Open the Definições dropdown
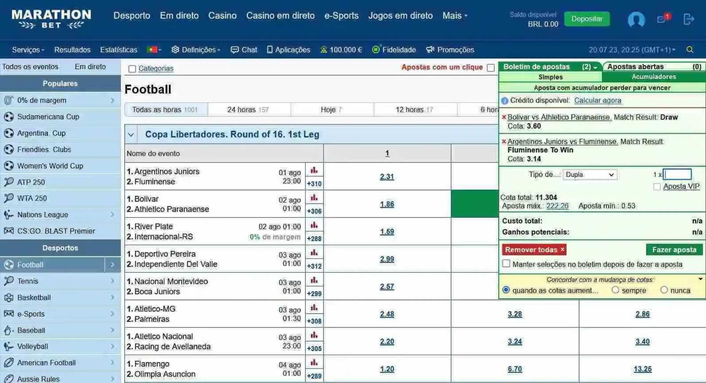706x383 pixels. pyautogui.click(x=196, y=50)
